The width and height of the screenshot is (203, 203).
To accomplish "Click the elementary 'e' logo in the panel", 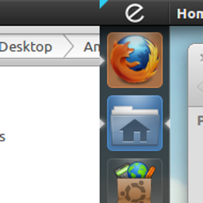I will (x=134, y=13).
